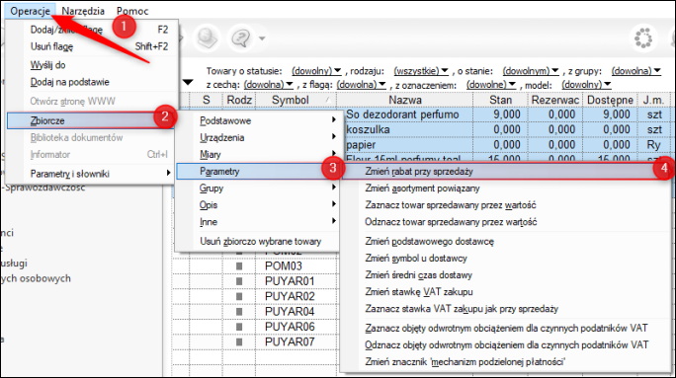Open the Parametry submenu
This screenshot has width=676, height=378.
pyautogui.click(x=258, y=171)
